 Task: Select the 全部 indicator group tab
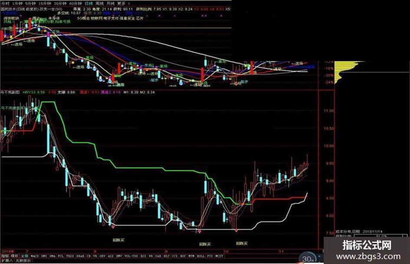[25, 256]
